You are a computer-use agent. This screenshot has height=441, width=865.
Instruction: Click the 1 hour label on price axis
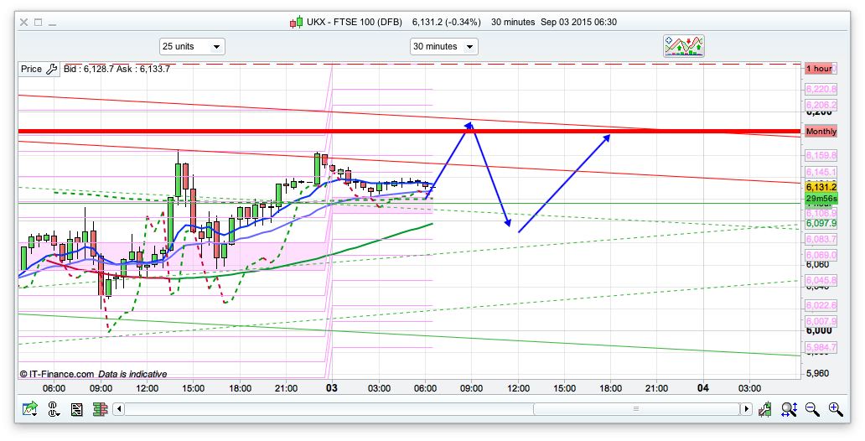pyautogui.click(x=818, y=69)
